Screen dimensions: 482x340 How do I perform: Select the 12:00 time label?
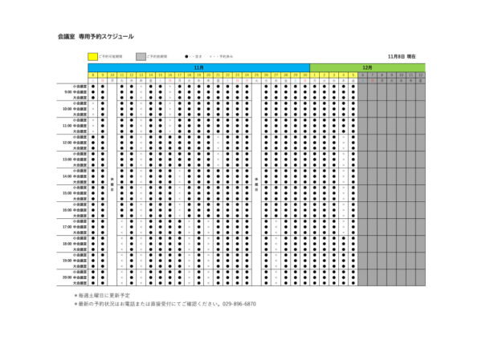click(67, 143)
